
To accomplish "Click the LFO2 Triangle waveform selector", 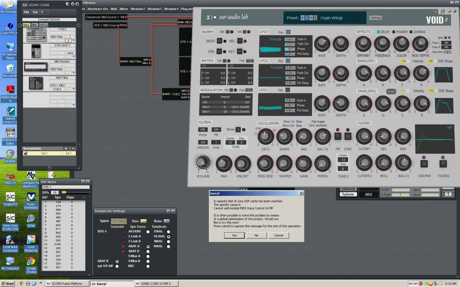I will tap(276, 68).
